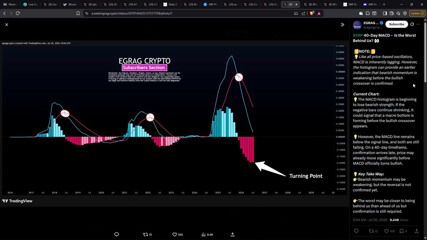Close the photo viewer with the X icon
This screenshot has height=240, width=427.
pos(7,25)
